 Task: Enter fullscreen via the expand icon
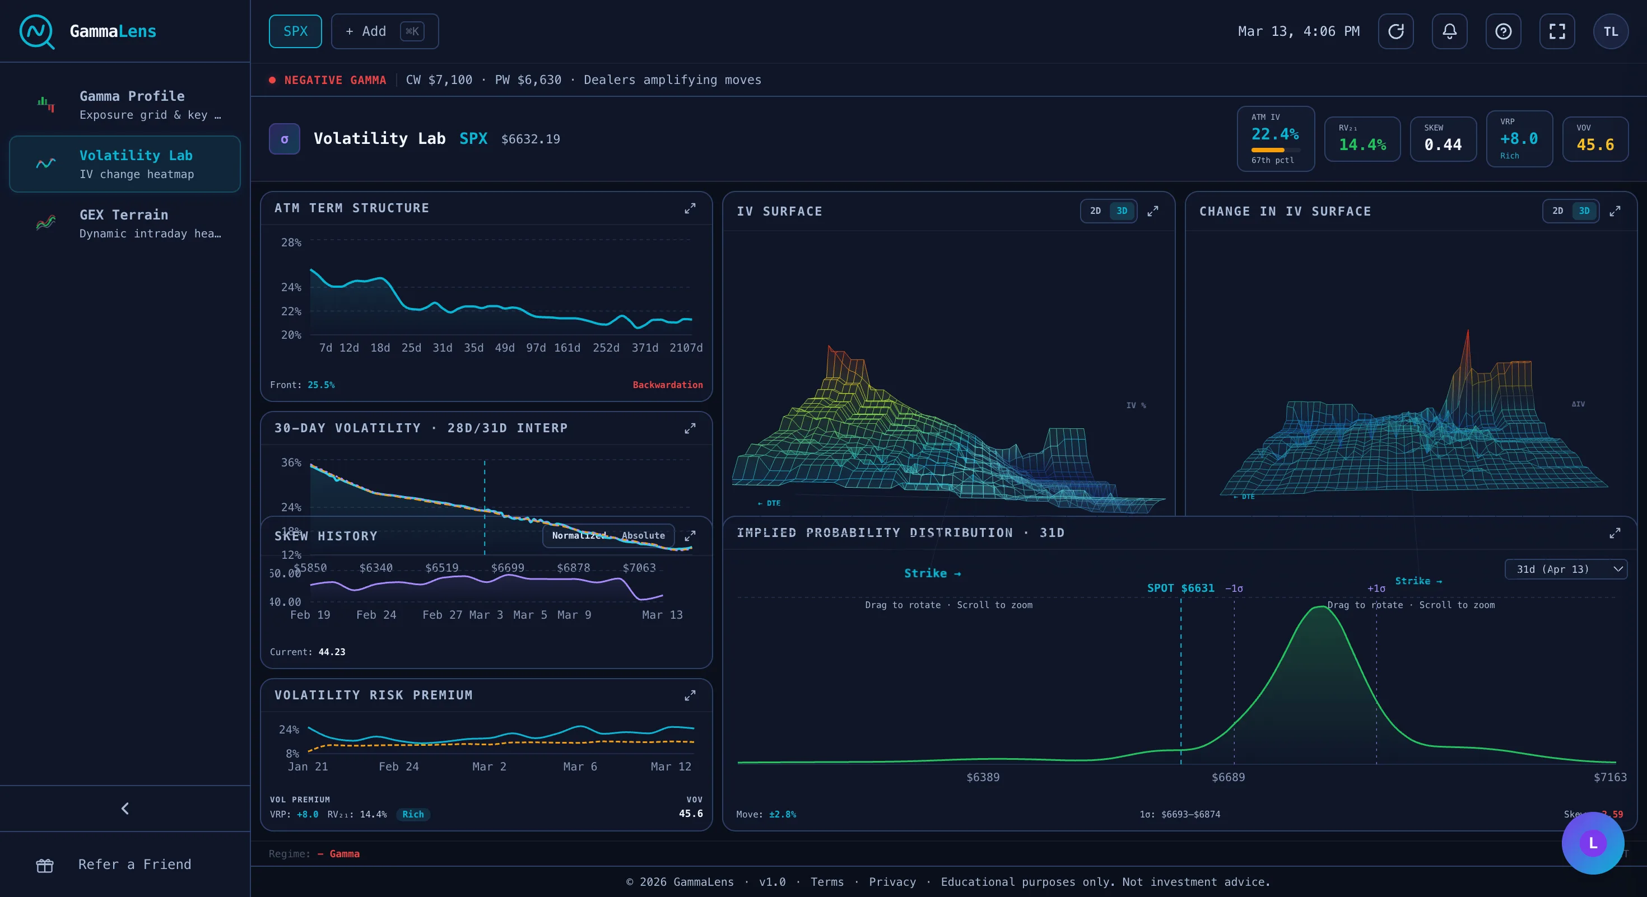(x=1557, y=31)
